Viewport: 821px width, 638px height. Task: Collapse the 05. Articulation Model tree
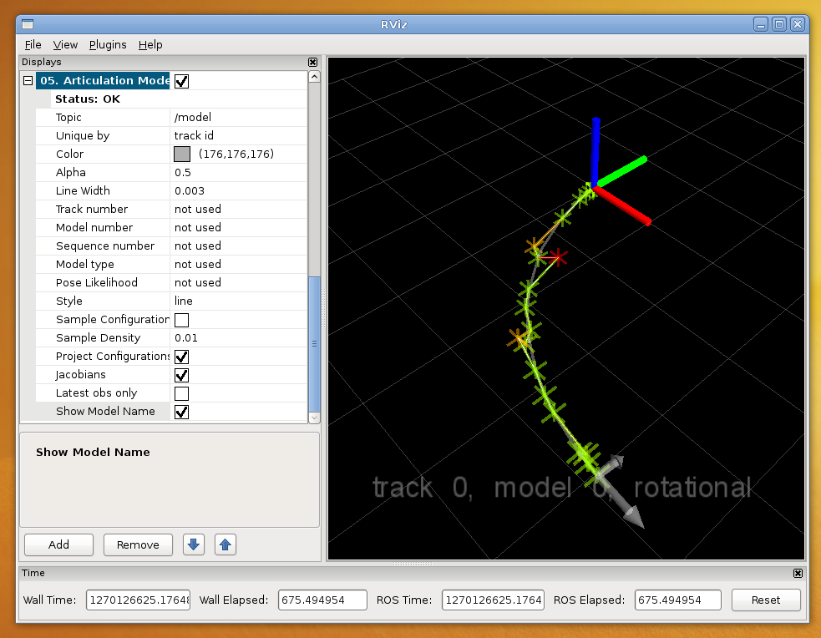tap(28, 81)
